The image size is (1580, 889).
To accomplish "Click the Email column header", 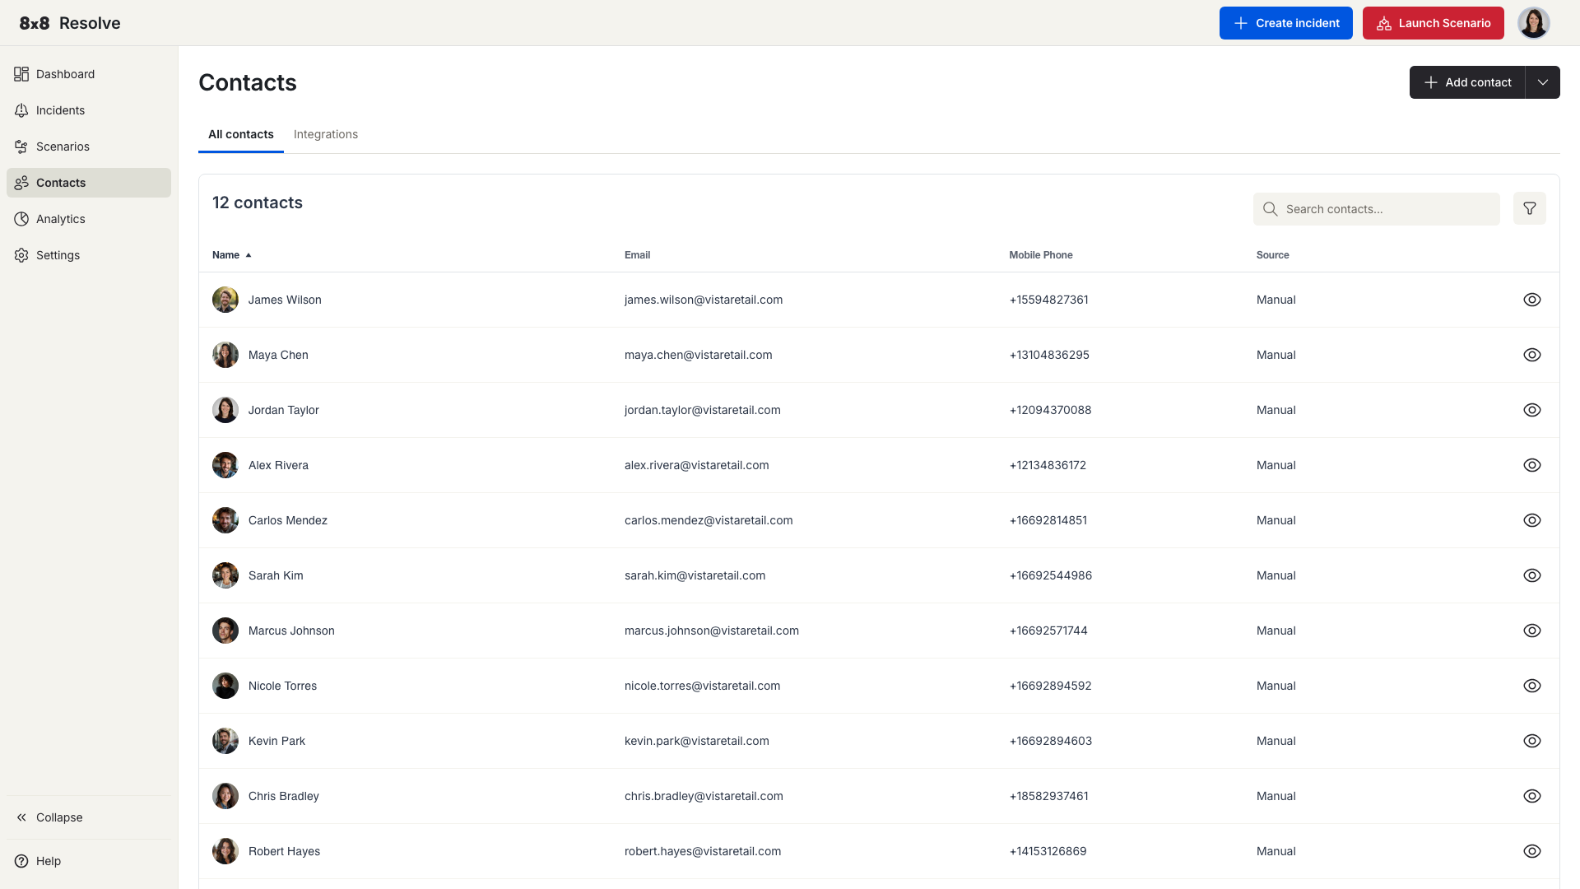I will [x=637, y=255].
